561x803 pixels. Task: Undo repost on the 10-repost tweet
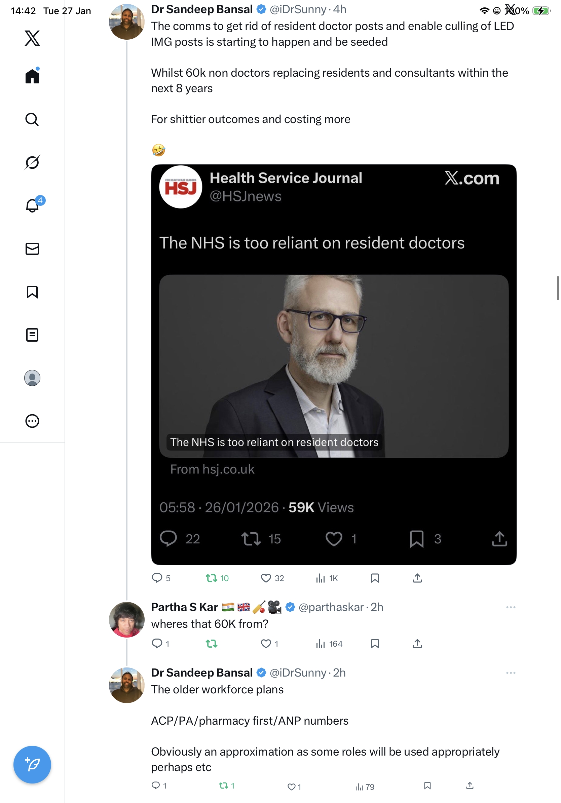(x=212, y=578)
